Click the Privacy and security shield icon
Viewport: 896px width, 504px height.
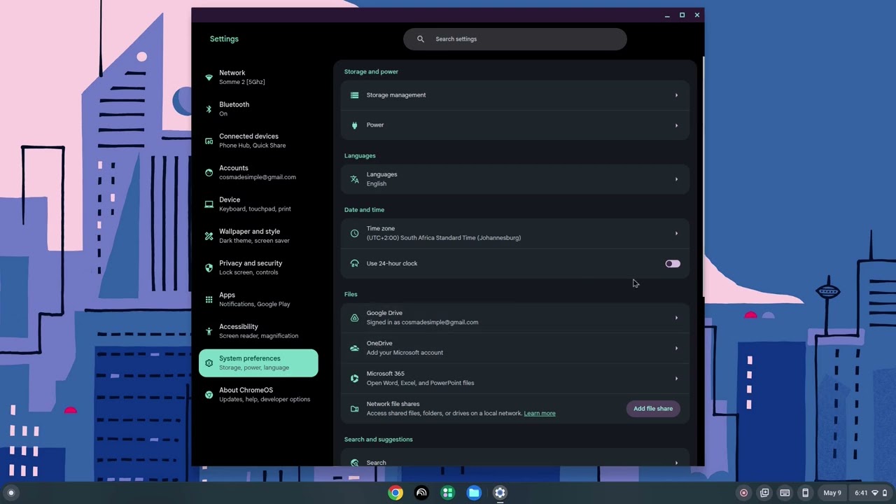point(209,267)
